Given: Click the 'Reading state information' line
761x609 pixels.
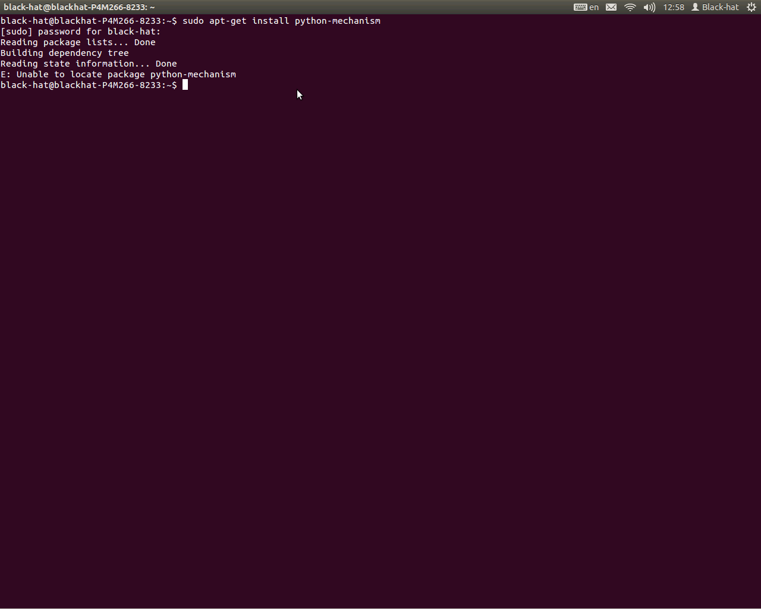Looking at the screenshot, I should (x=89, y=64).
